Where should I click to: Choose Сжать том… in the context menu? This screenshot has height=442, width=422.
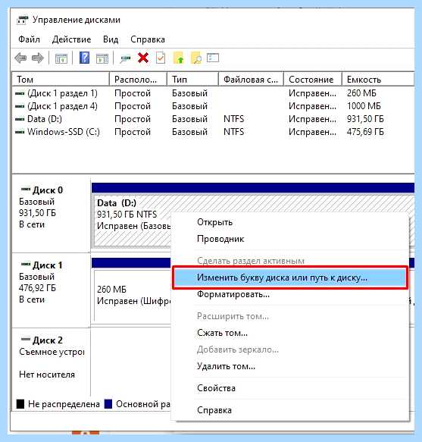290,333
